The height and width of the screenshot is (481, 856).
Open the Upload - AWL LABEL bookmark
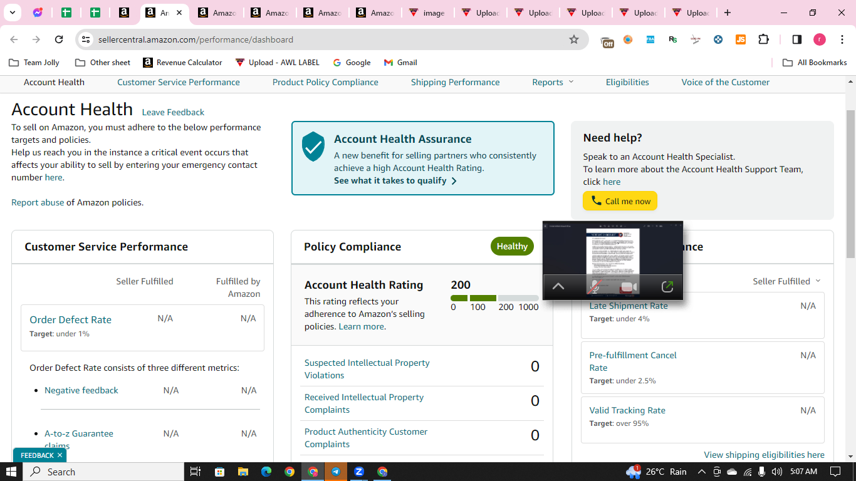pyautogui.click(x=277, y=63)
